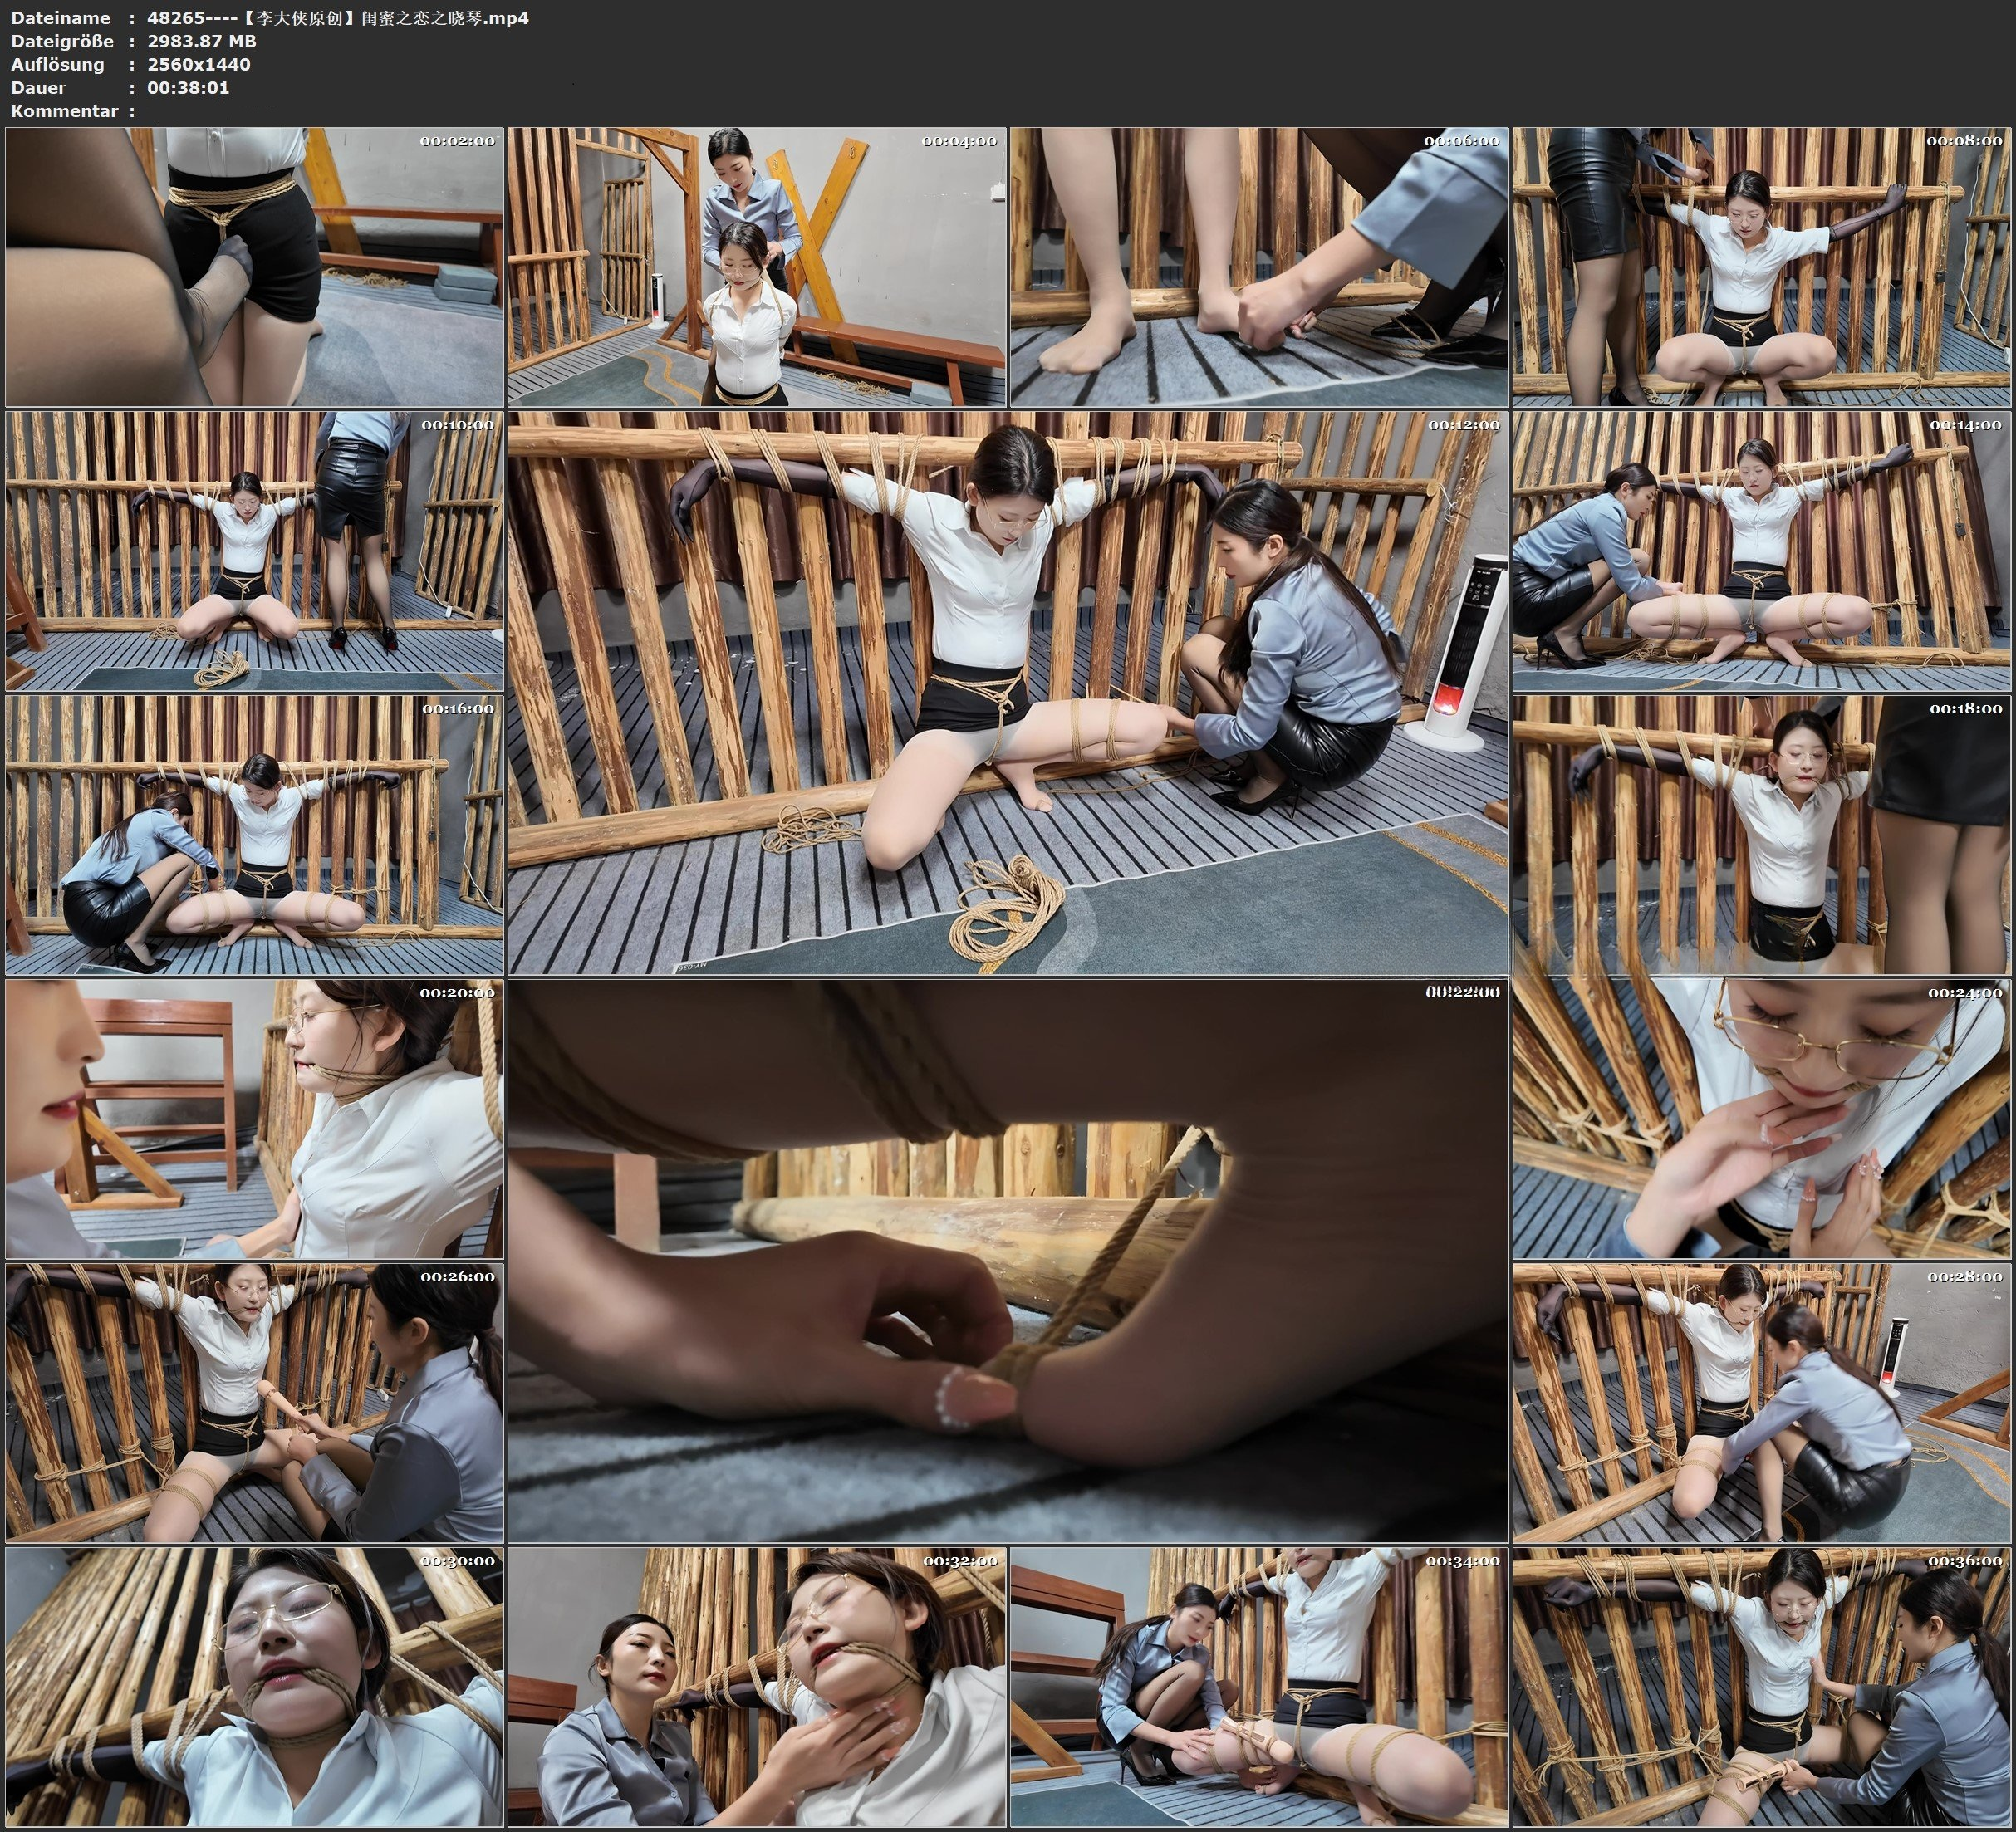2016x1832 pixels.
Task: Click the 00:36:00 timestamp label
Action: coord(1964,1561)
